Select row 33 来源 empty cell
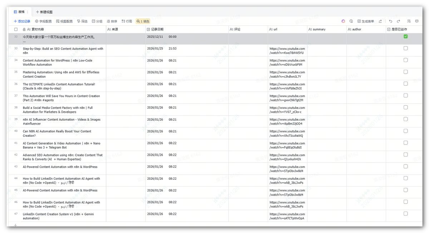The height and width of the screenshot is (233, 429). point(126,51)
